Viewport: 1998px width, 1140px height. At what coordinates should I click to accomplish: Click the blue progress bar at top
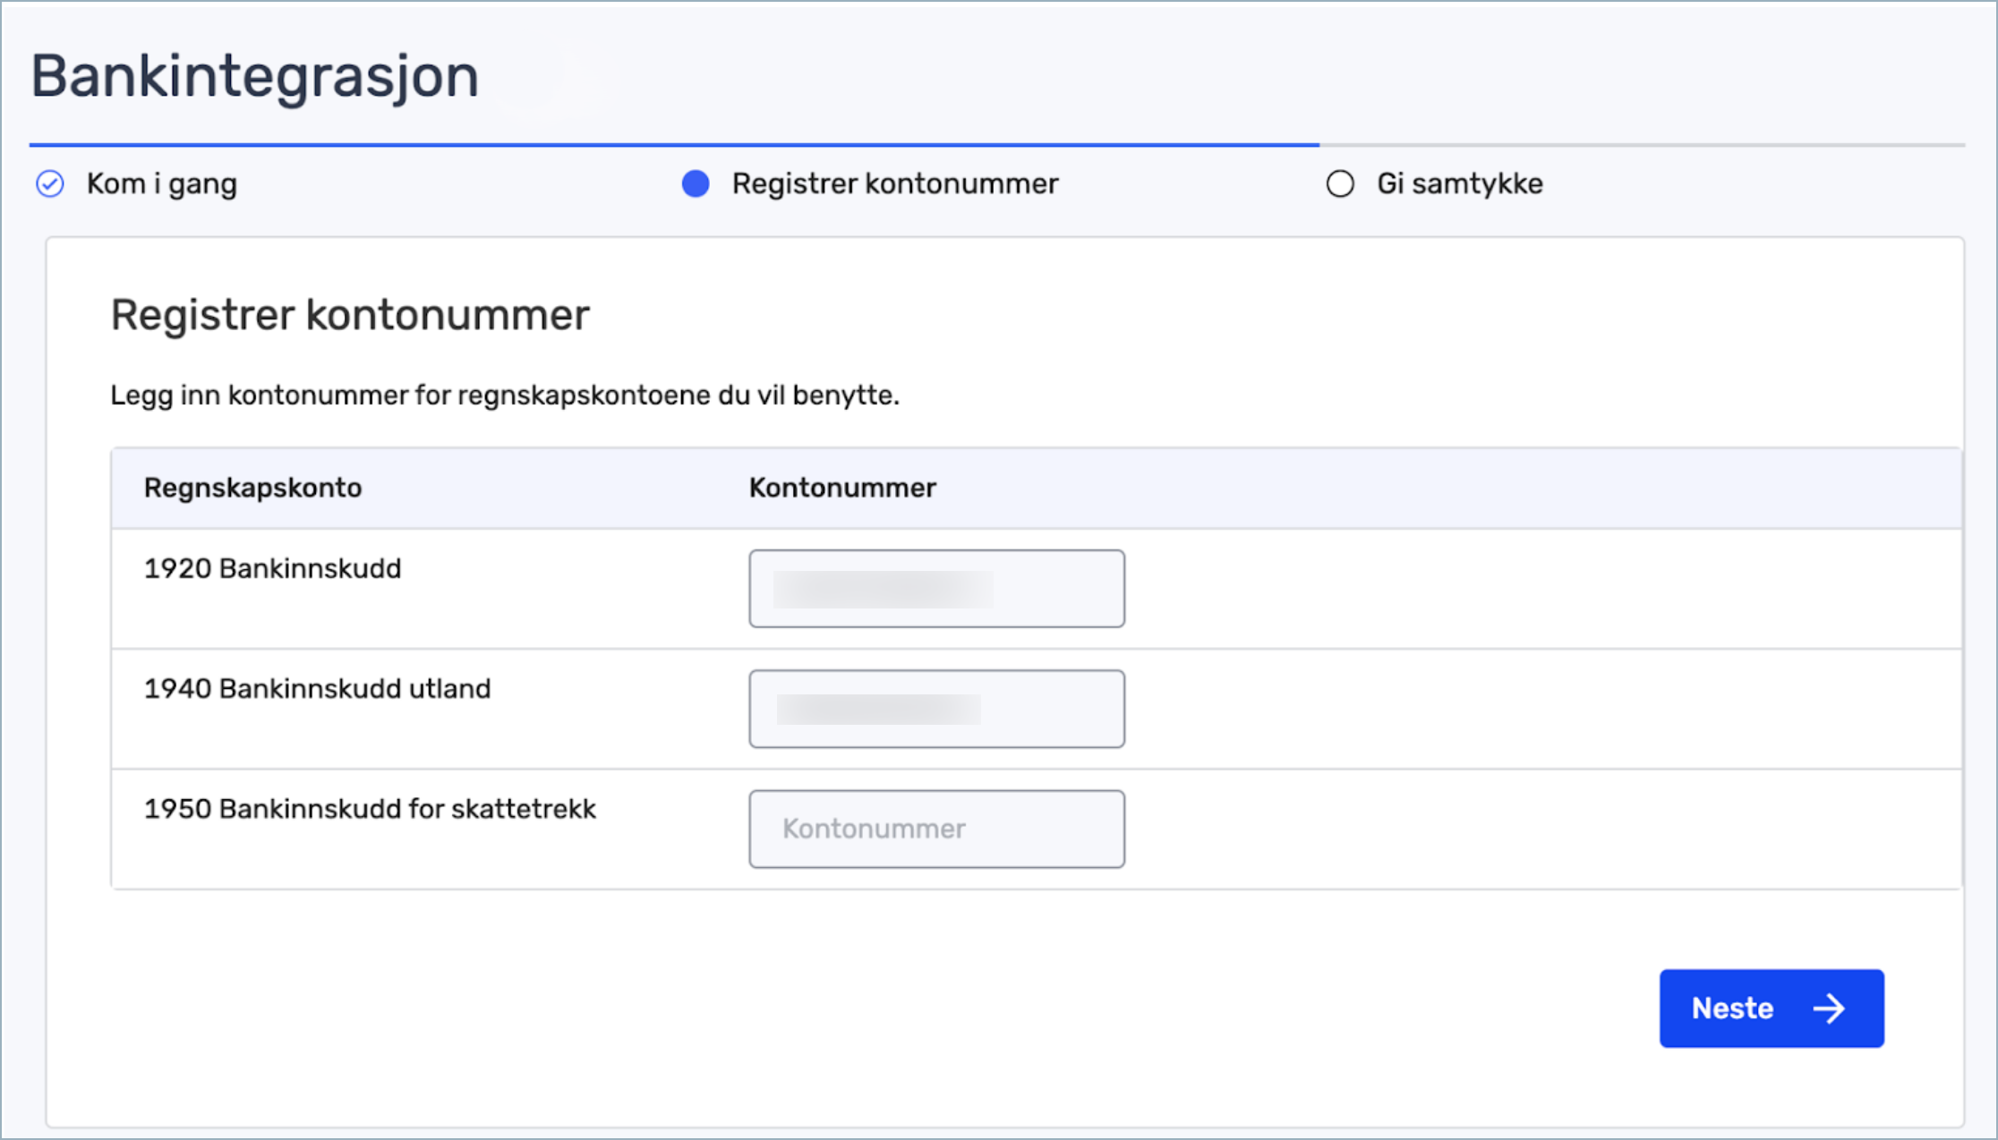point(673,144)
